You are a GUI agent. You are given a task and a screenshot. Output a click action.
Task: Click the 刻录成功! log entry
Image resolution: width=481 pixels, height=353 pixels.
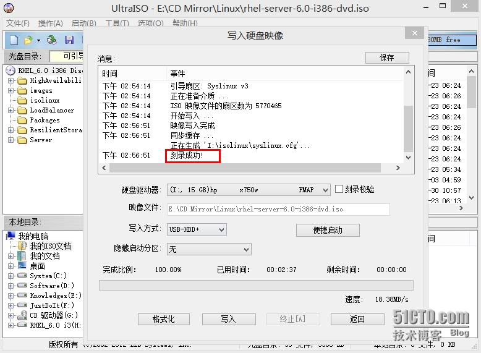pyautogui.click(x=187, y=156)
